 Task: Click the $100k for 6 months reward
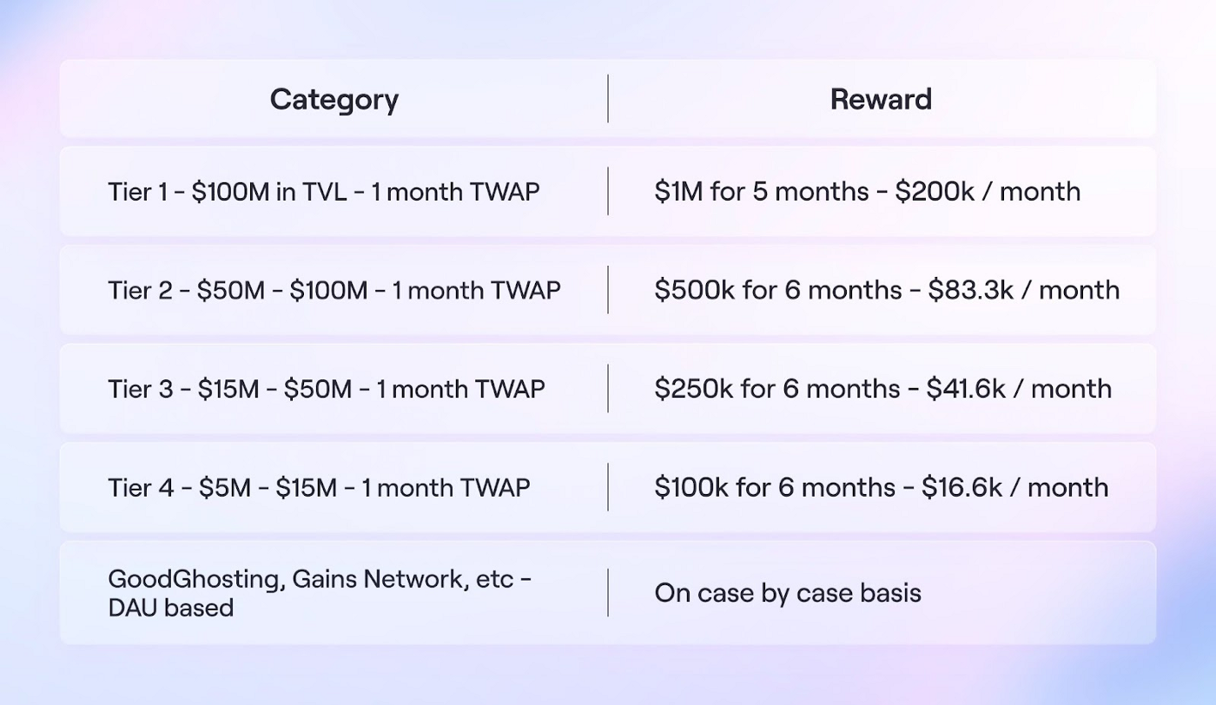click(x=882, y=487)
